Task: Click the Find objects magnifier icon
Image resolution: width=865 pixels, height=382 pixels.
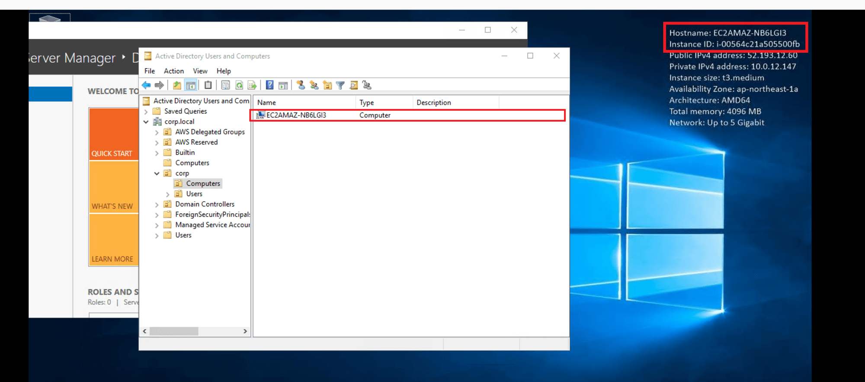Action: click(354, 85)
